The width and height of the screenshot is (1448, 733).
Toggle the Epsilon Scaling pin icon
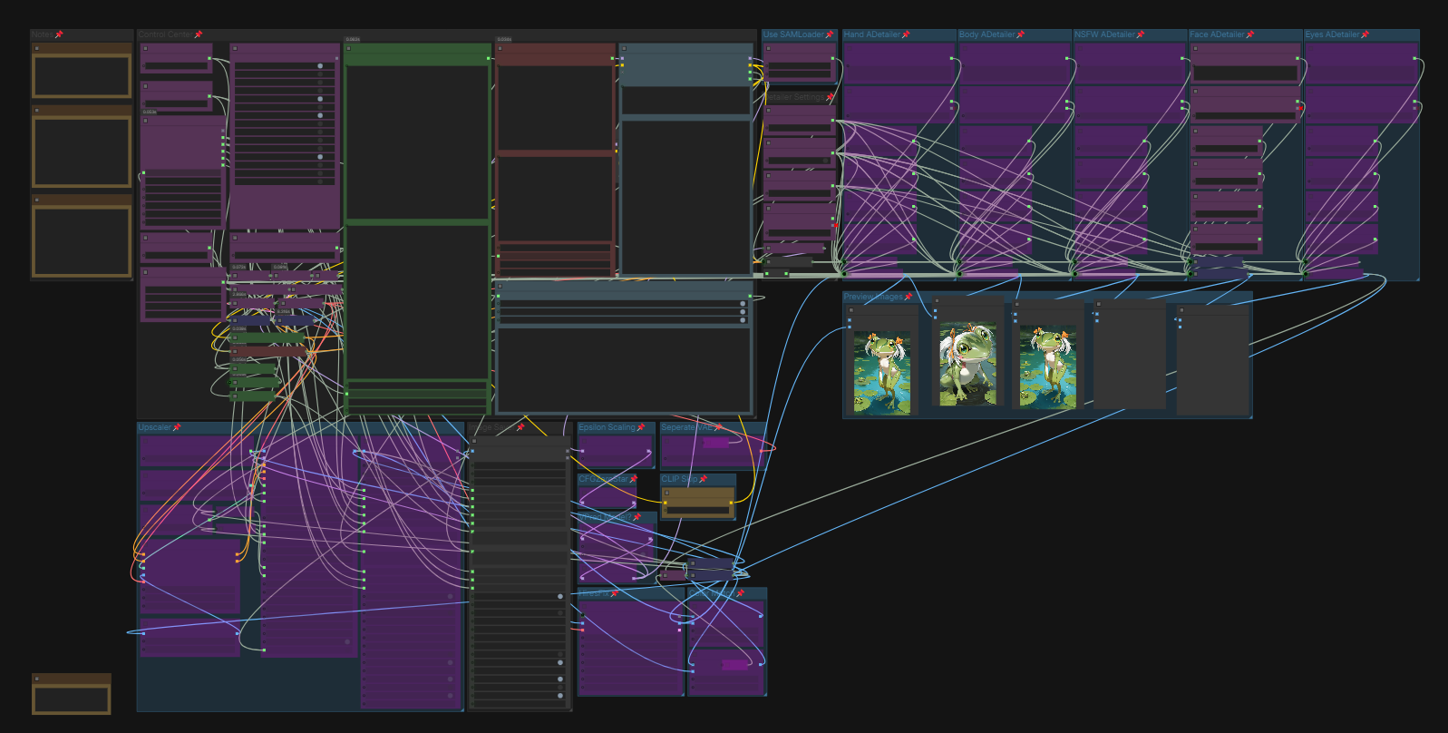[640, 427]
